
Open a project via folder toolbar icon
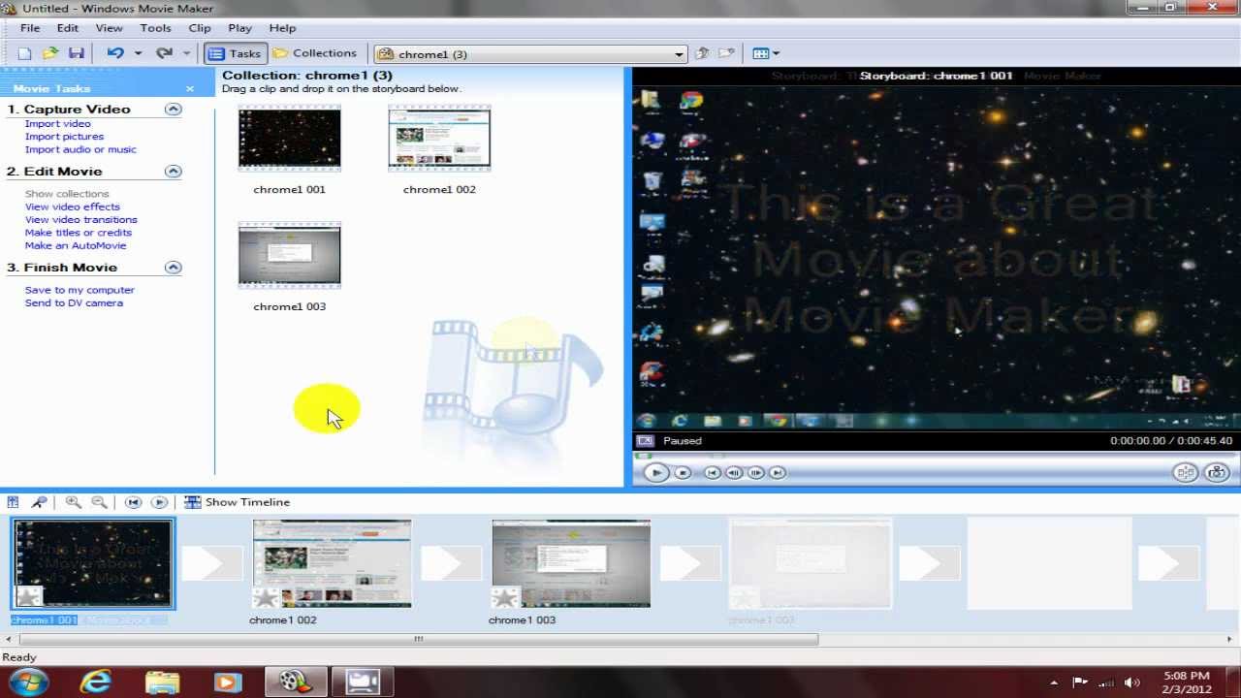[x=50, y=53]
